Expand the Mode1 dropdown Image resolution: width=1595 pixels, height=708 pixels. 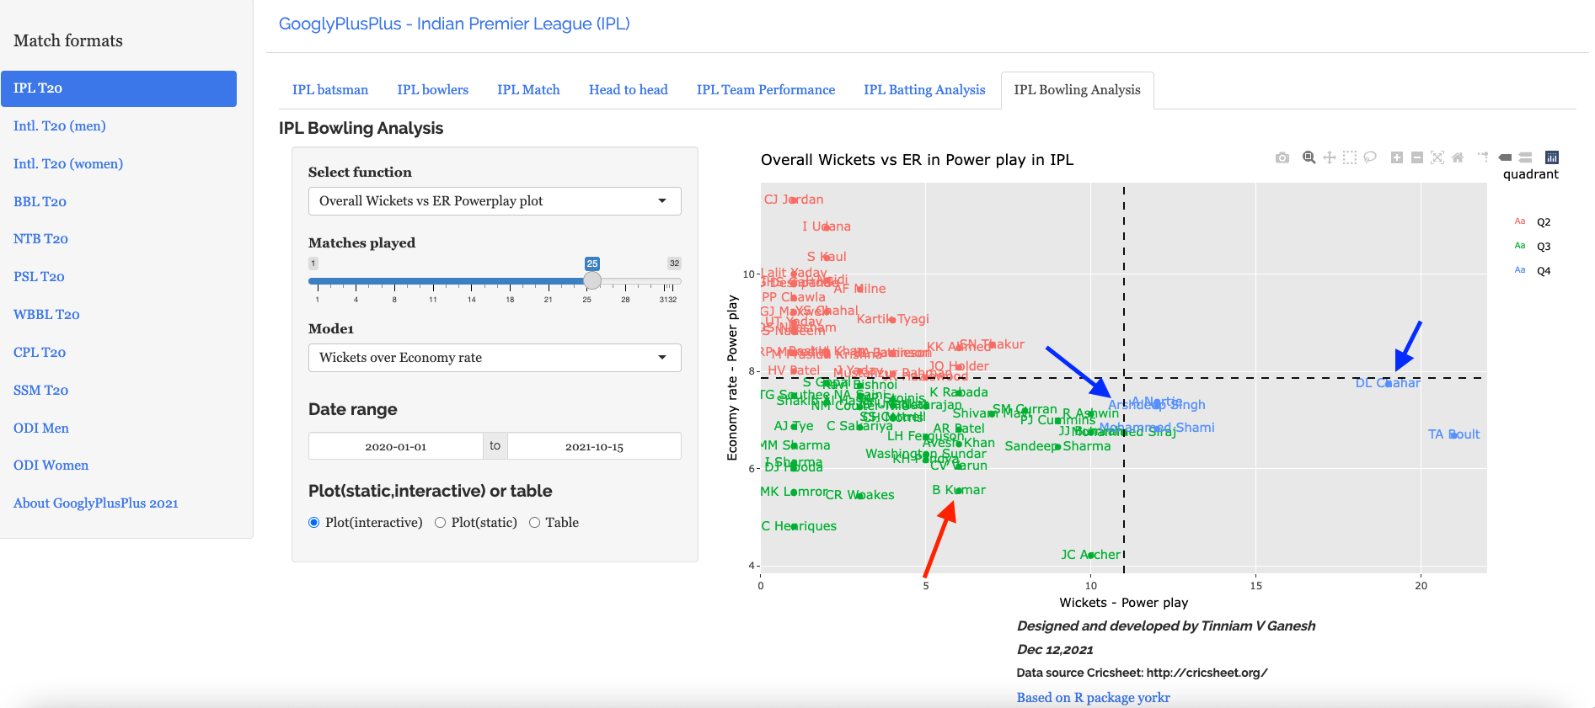(x=495, y=358)
